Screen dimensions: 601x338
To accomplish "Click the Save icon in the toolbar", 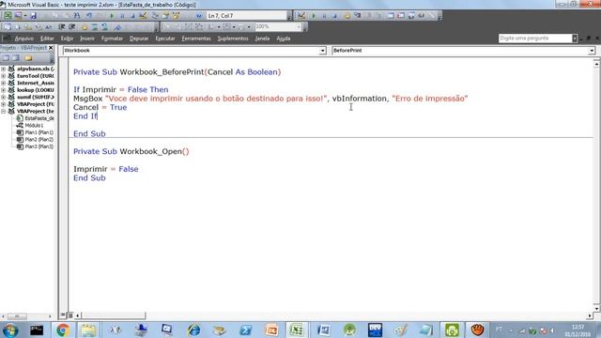I will click(34, 16).
